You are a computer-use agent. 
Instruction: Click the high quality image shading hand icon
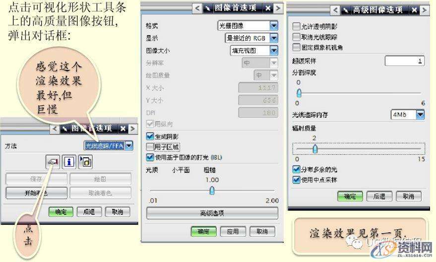[53, 162]
